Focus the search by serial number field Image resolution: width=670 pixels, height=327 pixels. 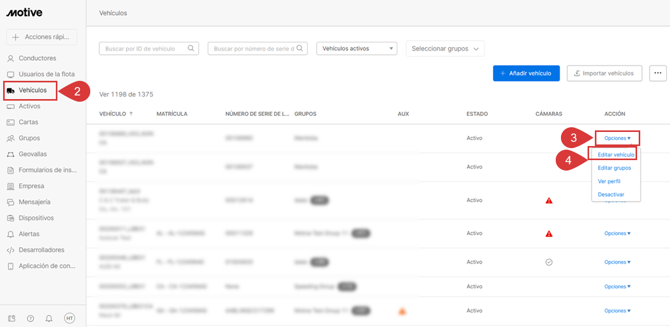pyautogui.click(x=257, y=49)
